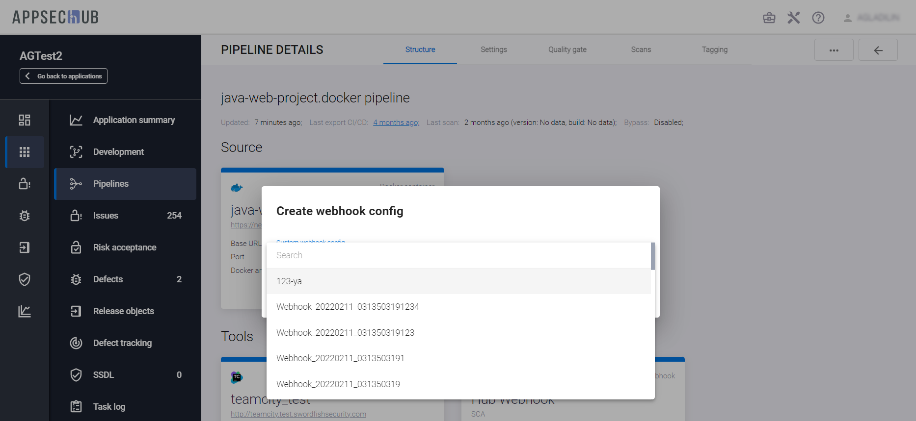Open the three-dots more options button

pos(834,50)
